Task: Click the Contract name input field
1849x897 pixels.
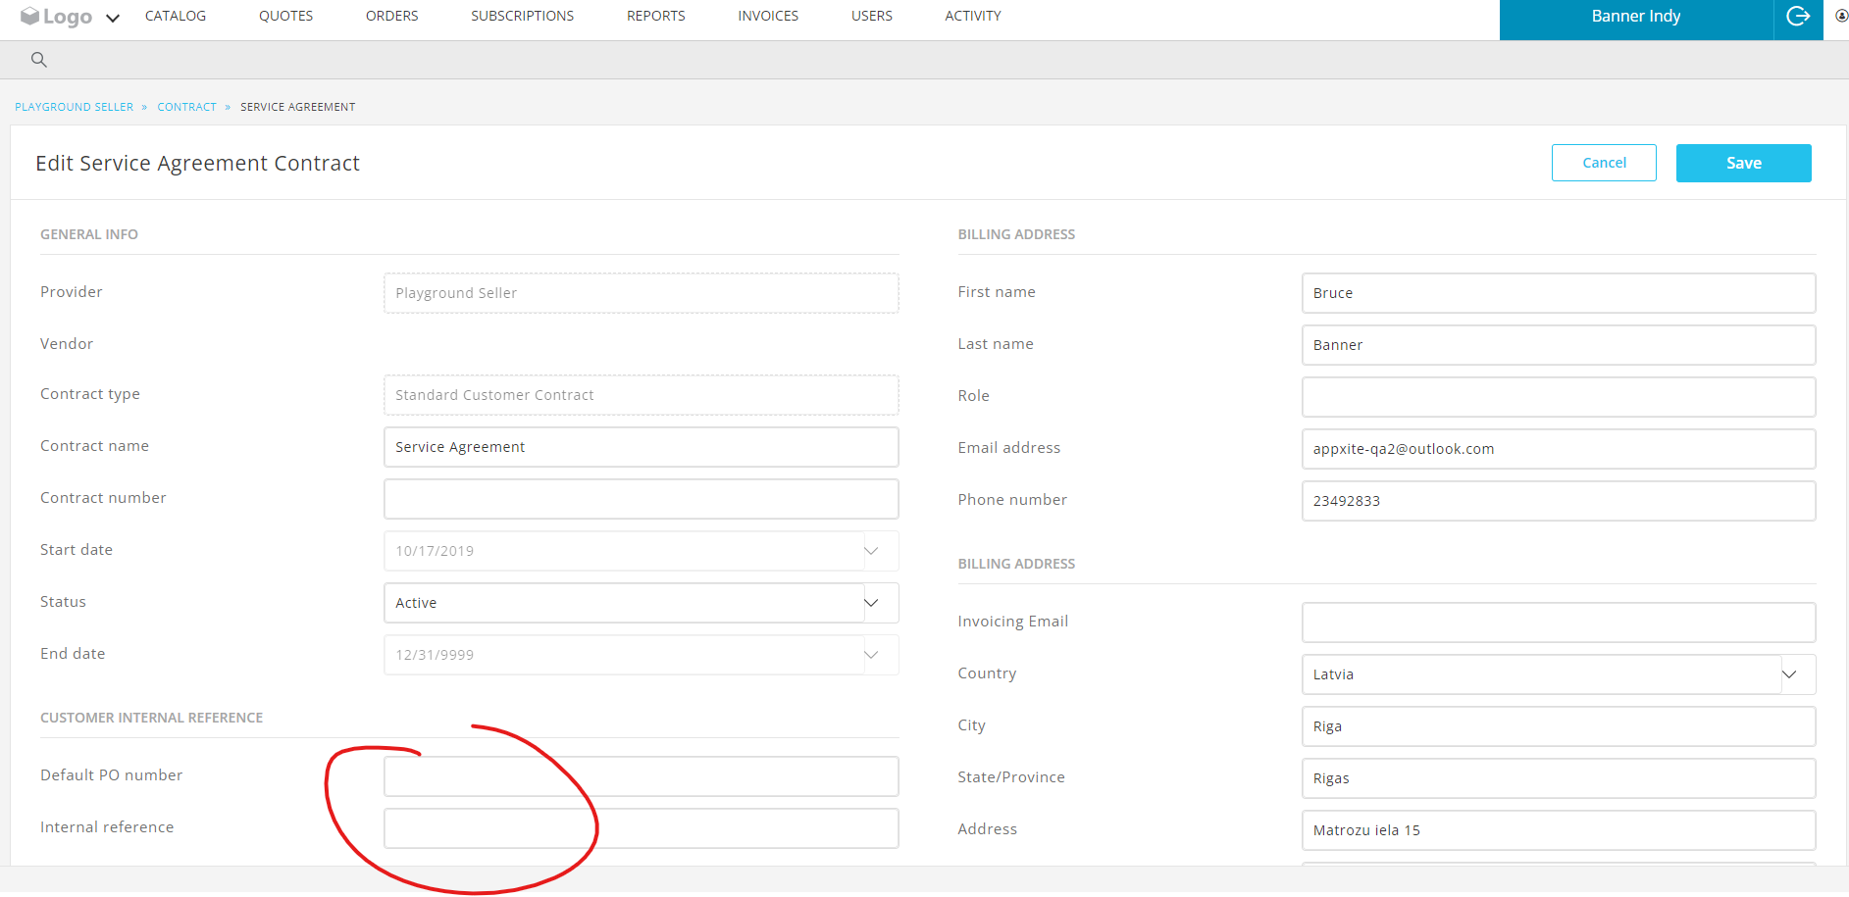Action: click(x=641, y=447)
